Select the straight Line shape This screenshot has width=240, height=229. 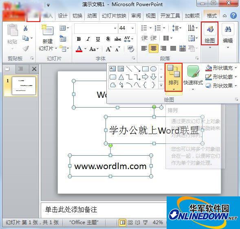click(129, 69)
